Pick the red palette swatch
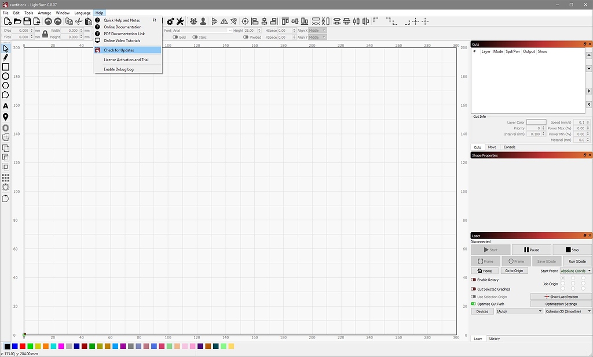593x357 pixels. tap(23, 346)
